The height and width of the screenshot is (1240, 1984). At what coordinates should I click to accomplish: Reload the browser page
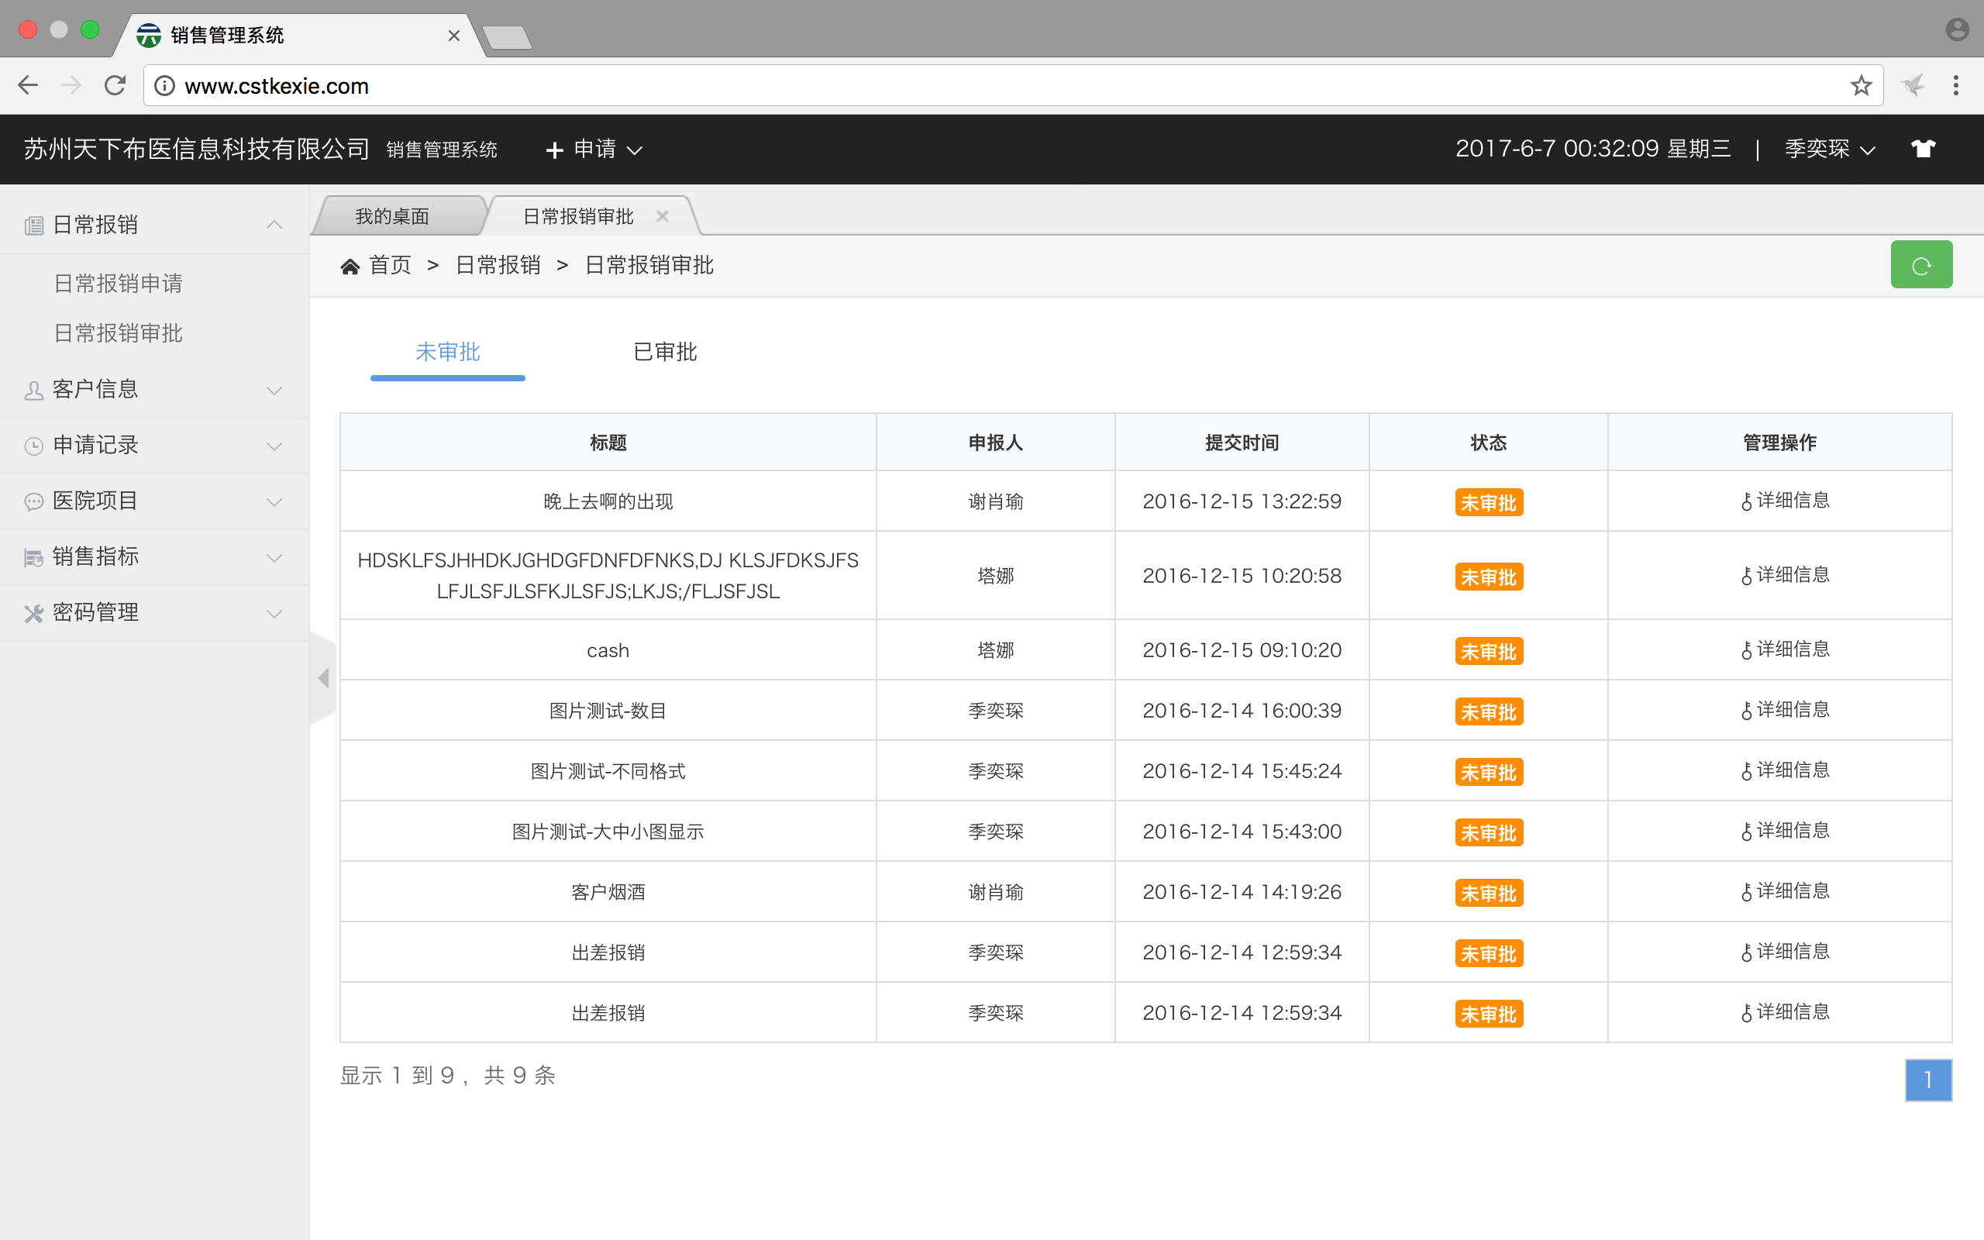(115, 85)
